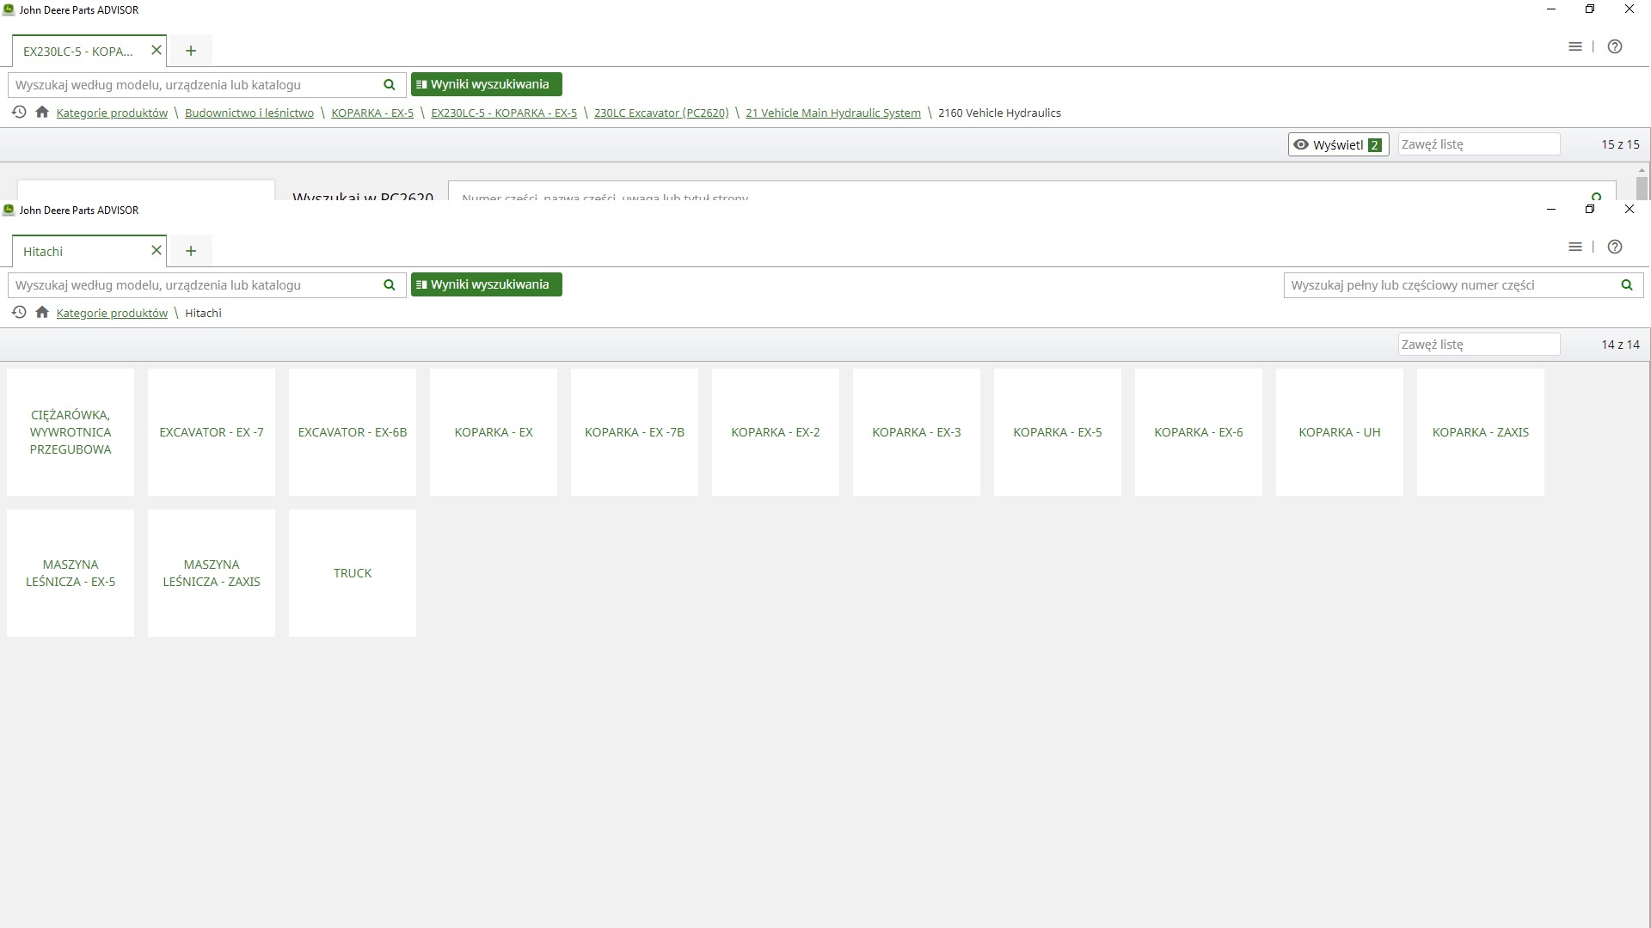Click the model search magnifier in the EX230LC-5 window

click(x=389, y=85)
